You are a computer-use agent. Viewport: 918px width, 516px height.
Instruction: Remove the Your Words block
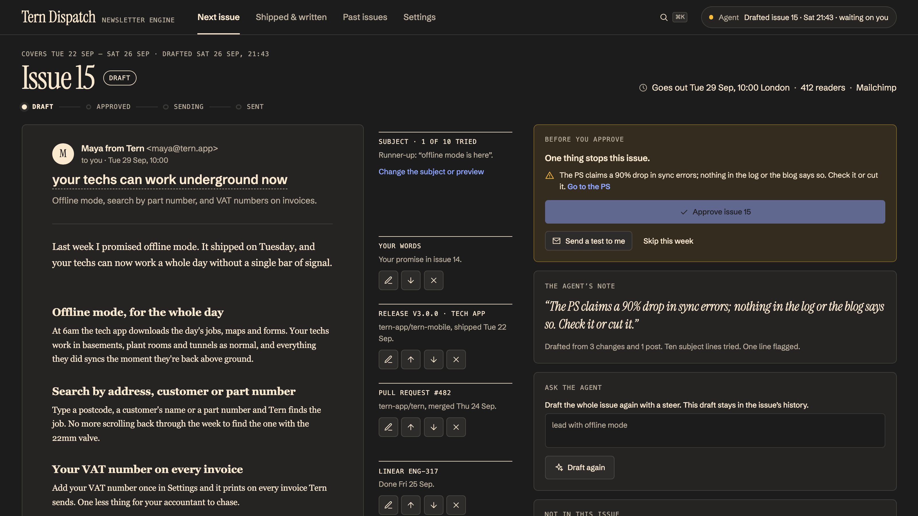433,280
